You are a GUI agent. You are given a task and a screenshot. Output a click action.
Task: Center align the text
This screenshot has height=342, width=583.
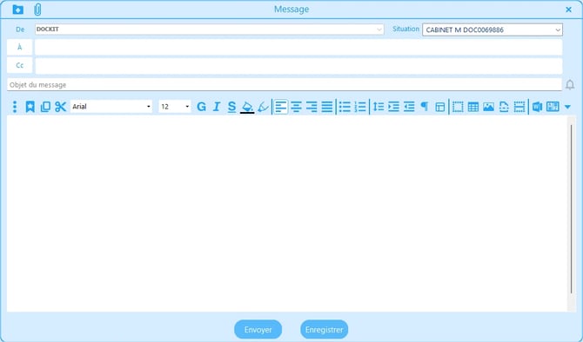pyautogui.click(x=297, y=107)
